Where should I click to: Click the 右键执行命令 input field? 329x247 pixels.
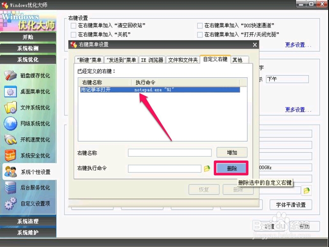click(165, 168)
